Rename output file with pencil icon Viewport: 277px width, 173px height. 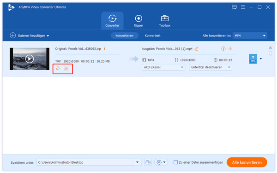tap(196, 49)
